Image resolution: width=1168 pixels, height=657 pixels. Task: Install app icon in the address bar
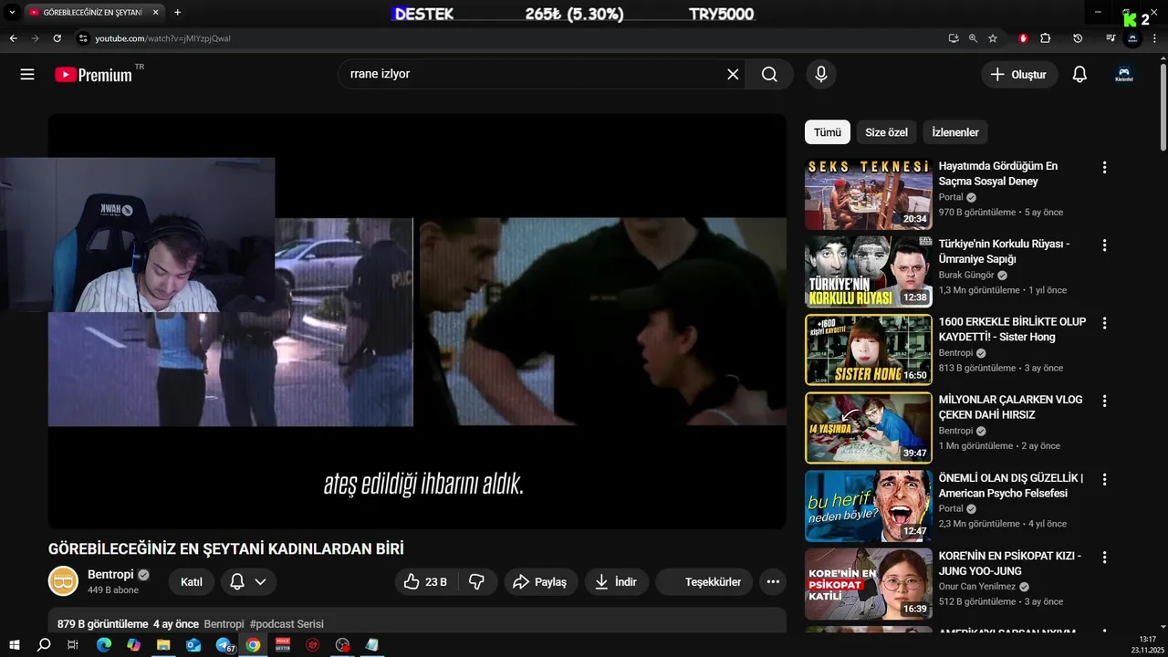click(x=953, y=38)
